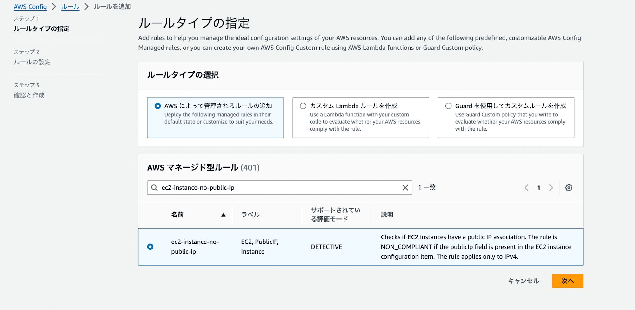Sort rules by 名前 column arrow
The width and height of the screenshot is (635, 310).
(x=223, y=215)
